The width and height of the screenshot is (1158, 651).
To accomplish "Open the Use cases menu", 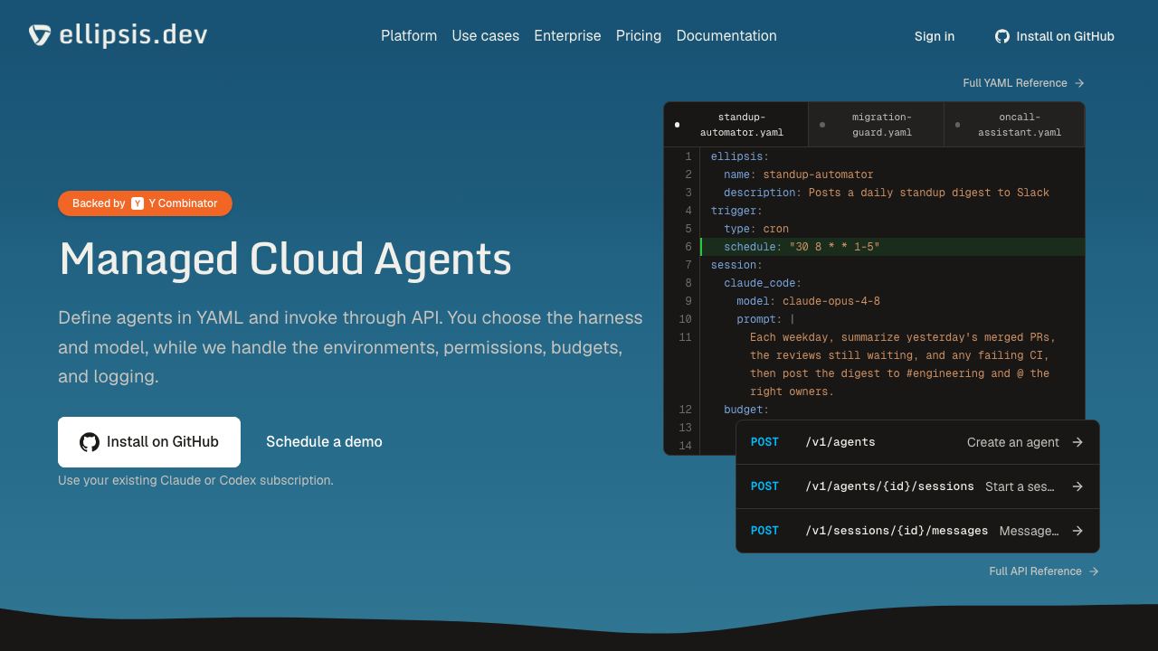I will tap(486, 36).
